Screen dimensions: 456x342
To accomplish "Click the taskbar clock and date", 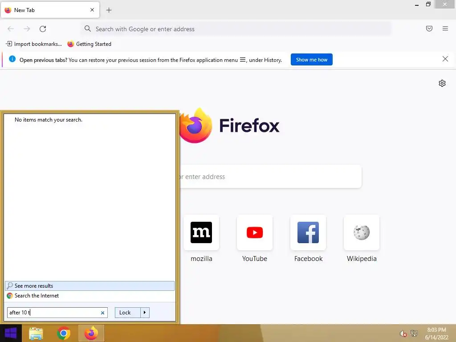I will (x=436, y=334).
